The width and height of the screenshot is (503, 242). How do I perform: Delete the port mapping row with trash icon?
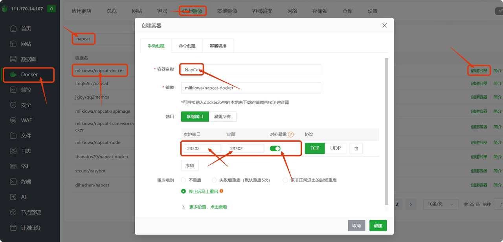pyautogui.click(x=356, y=148)
